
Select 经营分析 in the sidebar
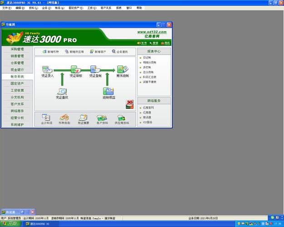tap(17, 118)
